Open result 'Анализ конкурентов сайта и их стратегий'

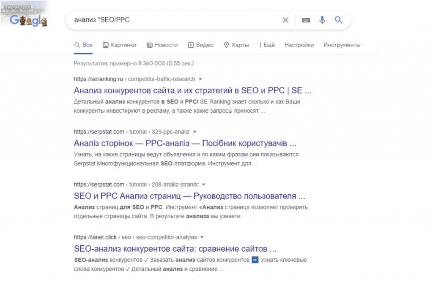(192, 90)
